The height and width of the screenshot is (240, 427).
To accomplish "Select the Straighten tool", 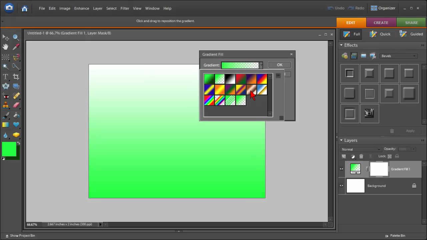I will [16, 86].
